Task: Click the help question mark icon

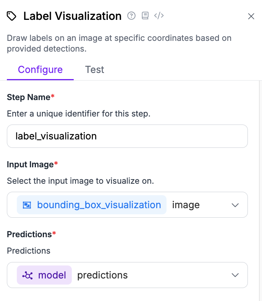Action: coord(131,16)
